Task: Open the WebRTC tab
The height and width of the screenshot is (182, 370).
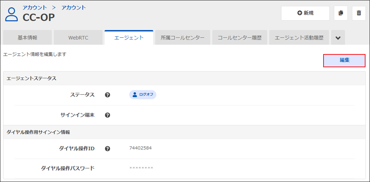Action: click(x=78, y=38)
